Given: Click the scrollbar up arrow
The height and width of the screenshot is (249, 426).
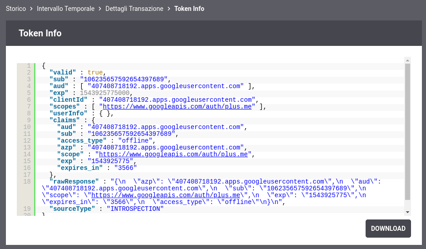Looking at the screenshot, I should tap(407, 60).
